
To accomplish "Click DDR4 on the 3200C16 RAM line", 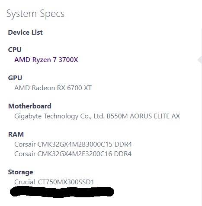I will point(123,154).
